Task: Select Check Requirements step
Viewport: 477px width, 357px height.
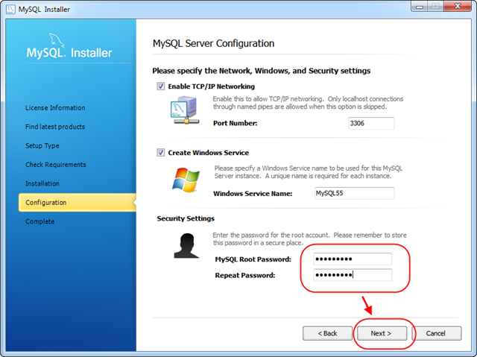Action: 56,165
